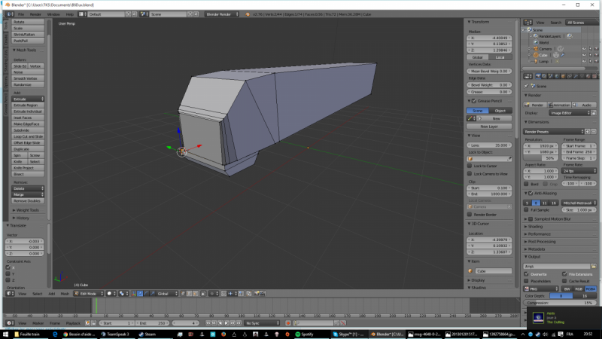Open the Render properties tab icon
Viewport: 602px width, 339px height.
pos(538,76)
